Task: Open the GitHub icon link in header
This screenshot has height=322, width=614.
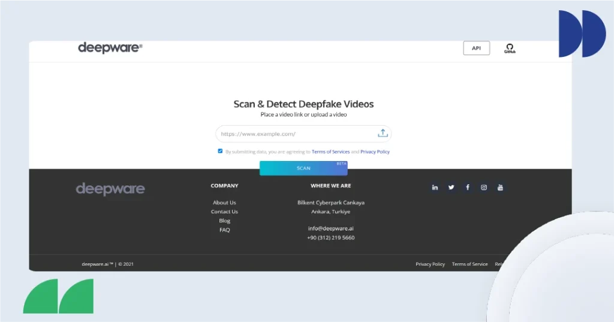Action: click(510, 48)
